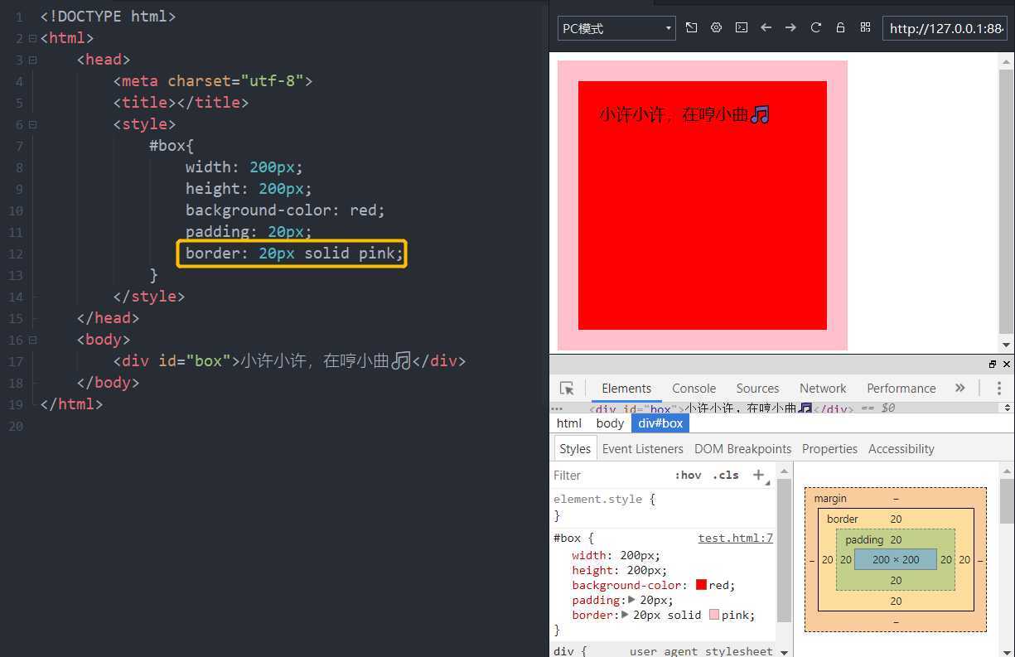Switch to the Network tab
The height and width of the screenshot is (657, 1015).
[823, 388]
